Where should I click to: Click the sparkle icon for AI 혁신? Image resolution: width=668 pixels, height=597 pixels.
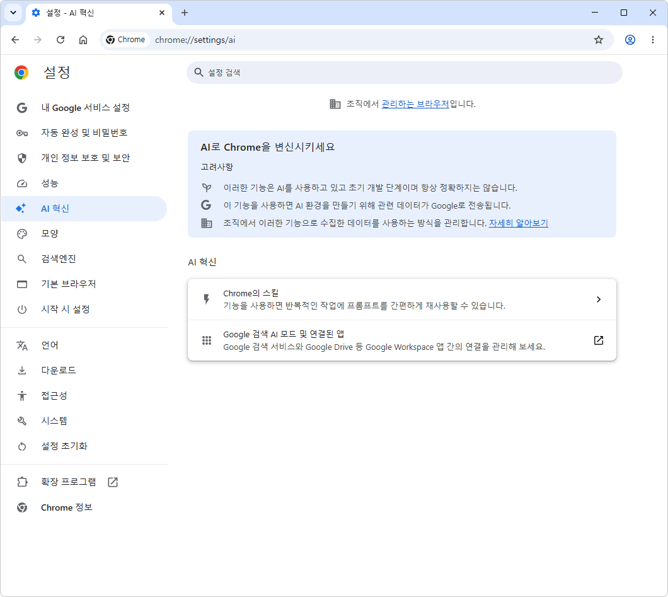(21, 209)
